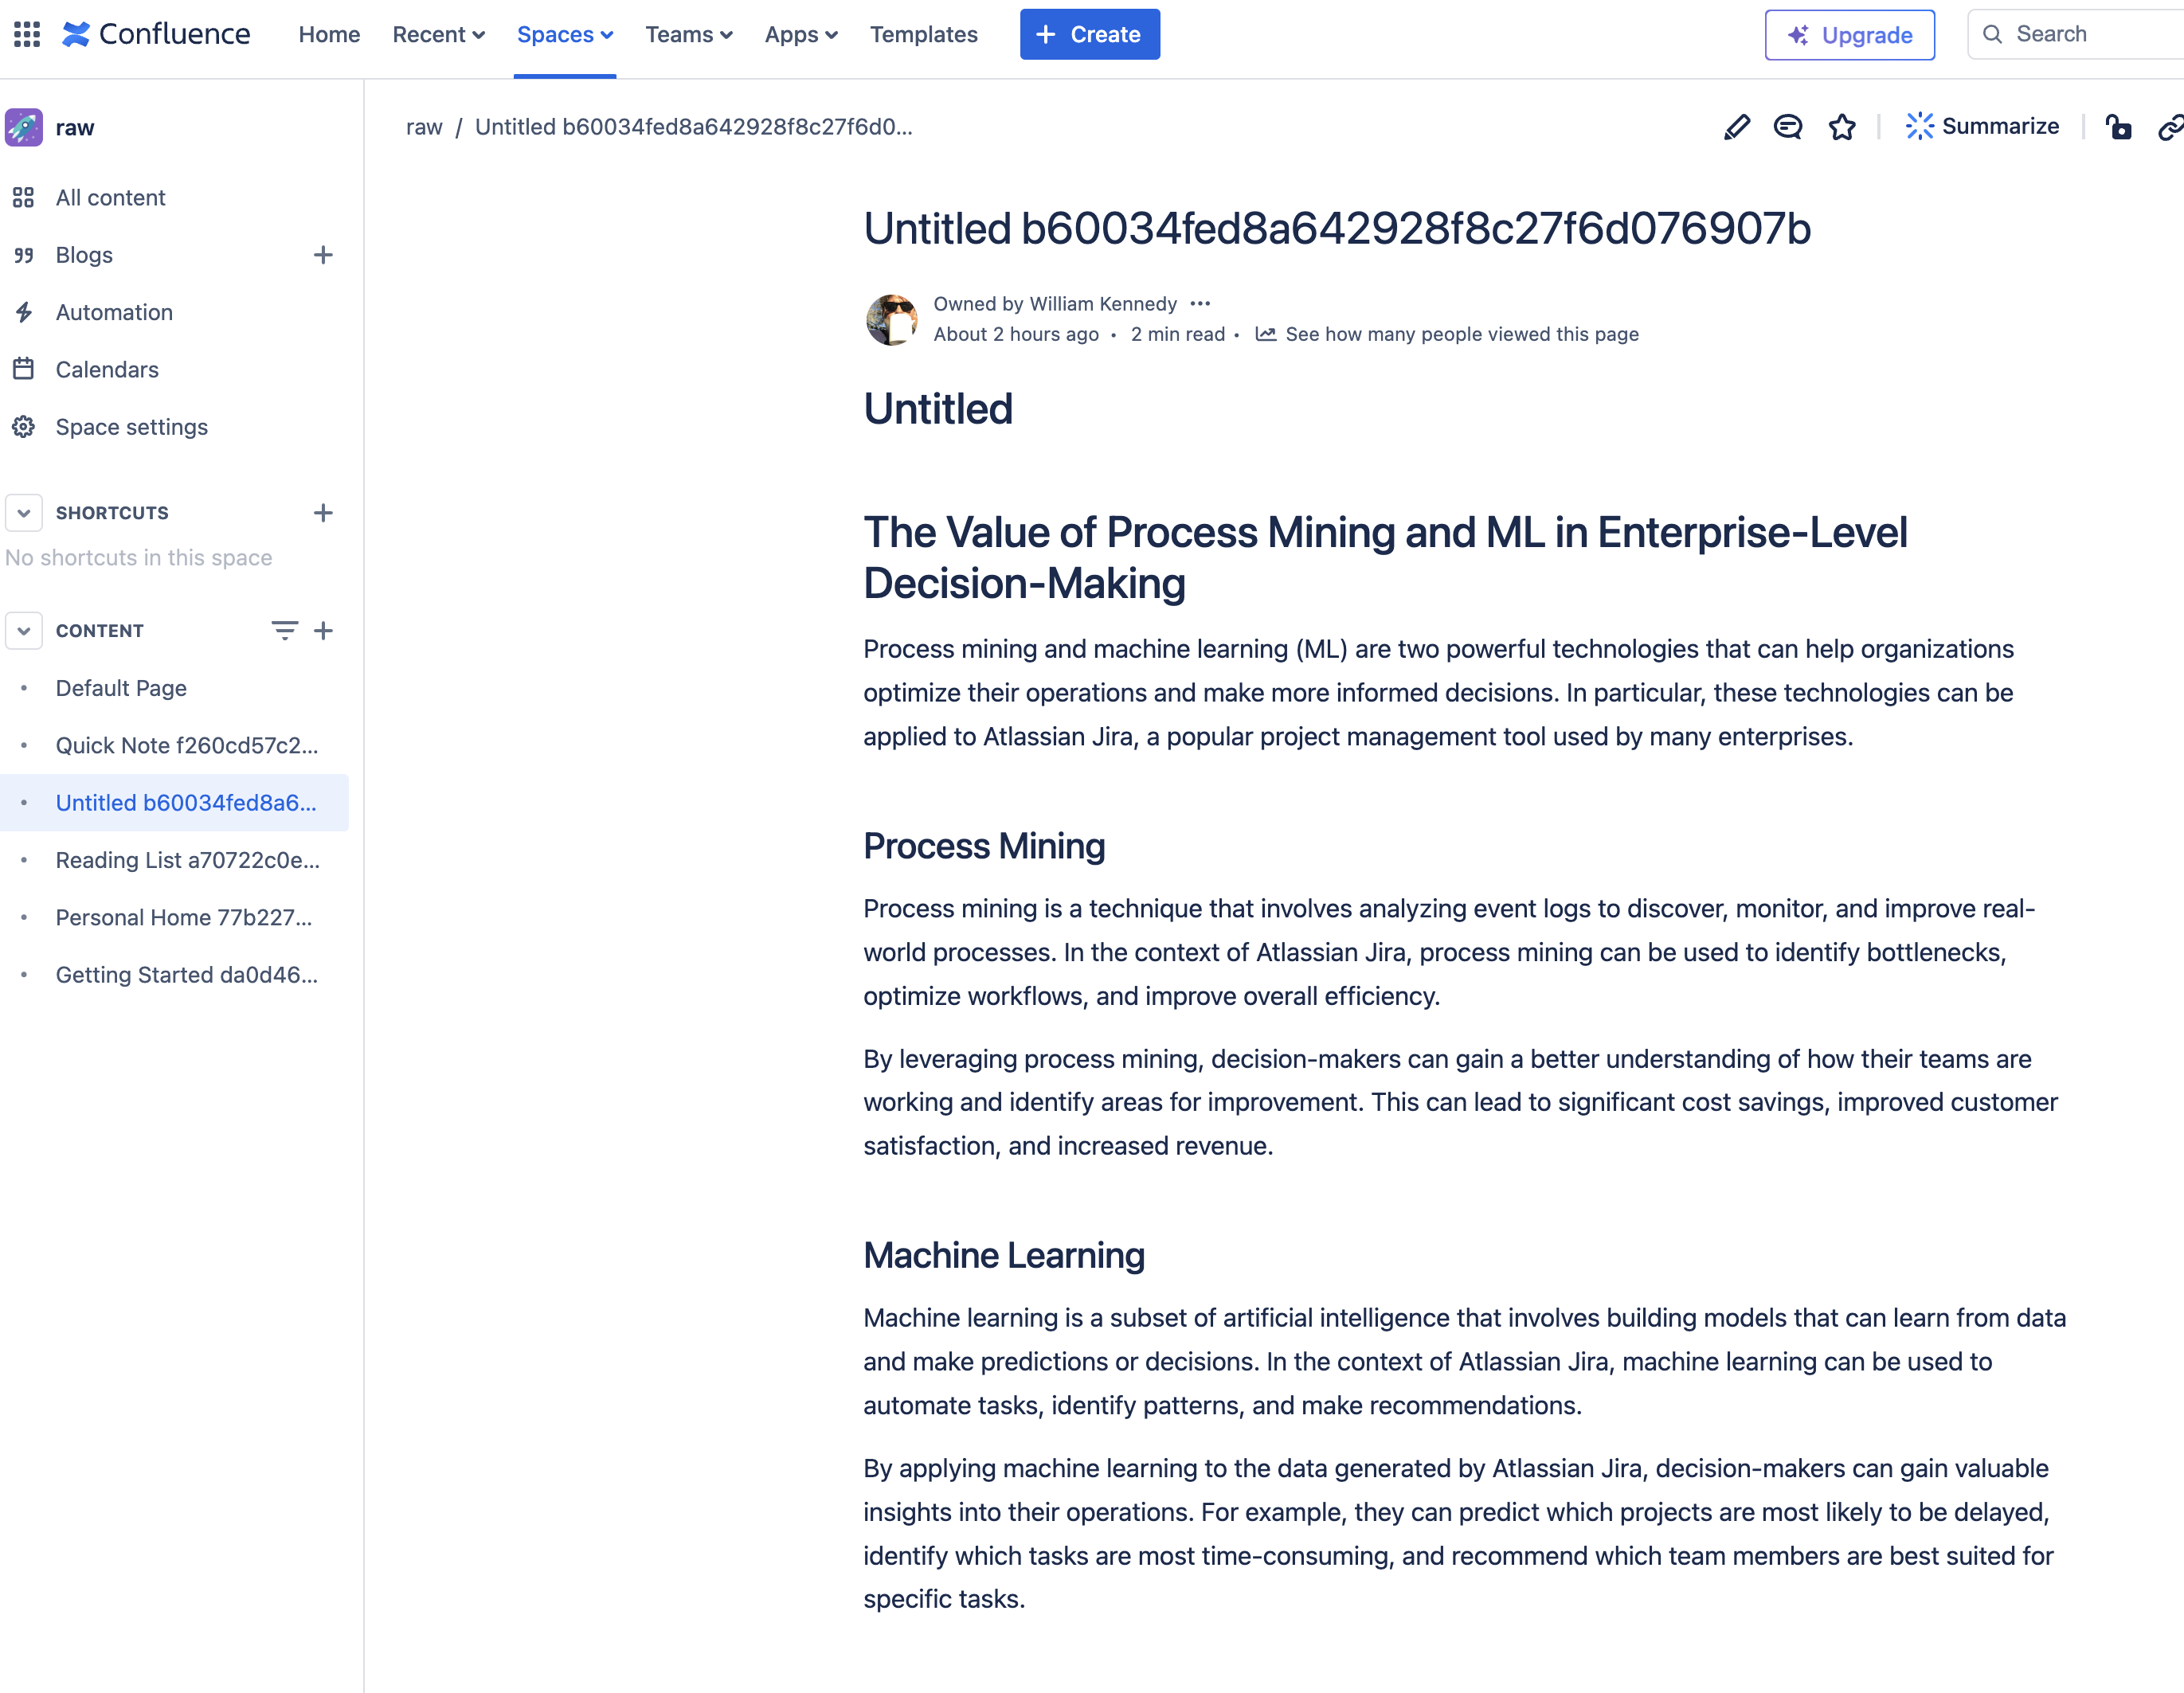2184x1693 pixels.
Task: Click the pencil edit page icon
Action: (1737, 127)
